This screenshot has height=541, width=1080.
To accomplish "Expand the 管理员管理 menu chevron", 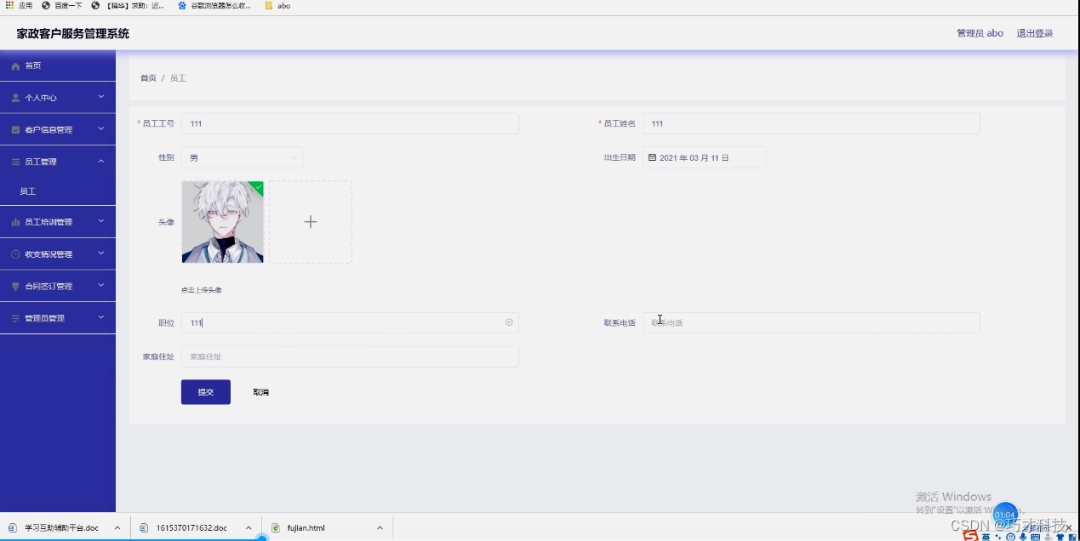I will click(x=101, y=317).
